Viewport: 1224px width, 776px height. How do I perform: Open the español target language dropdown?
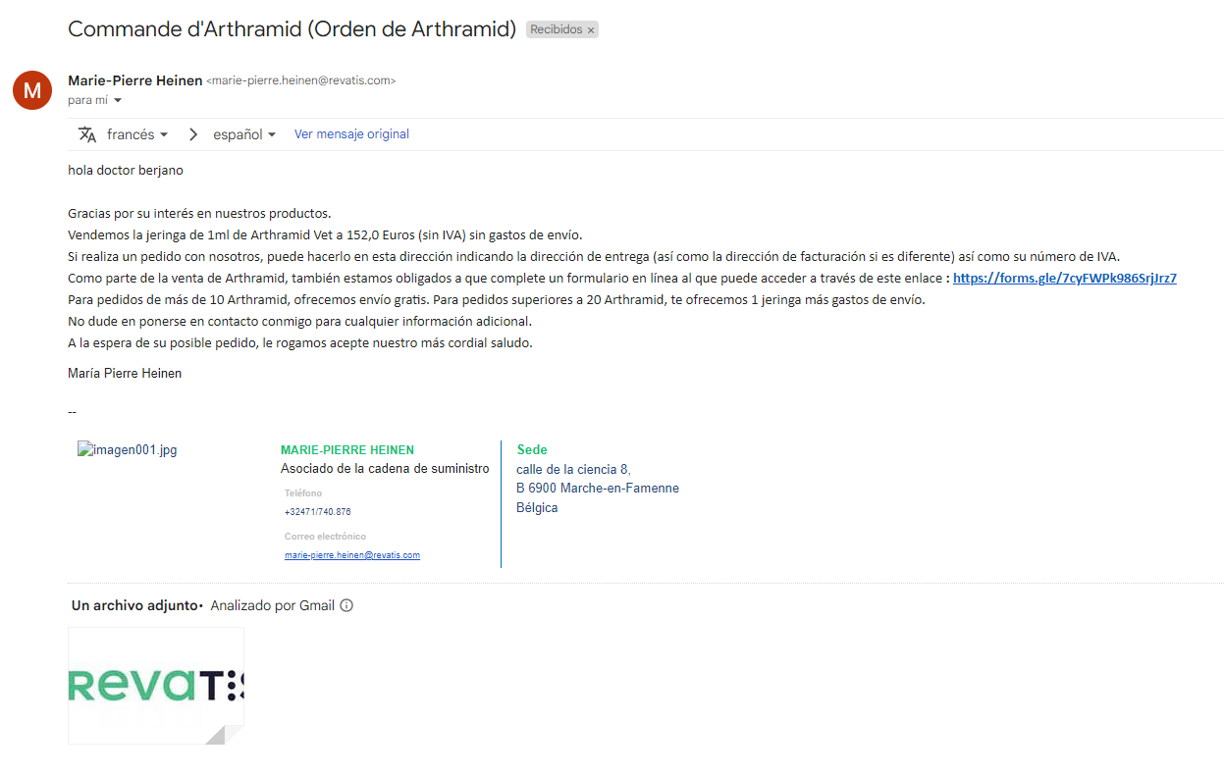(244, 134)
